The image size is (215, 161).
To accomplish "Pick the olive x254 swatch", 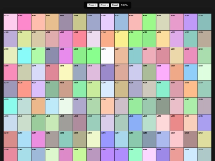I will click(80, 140).
